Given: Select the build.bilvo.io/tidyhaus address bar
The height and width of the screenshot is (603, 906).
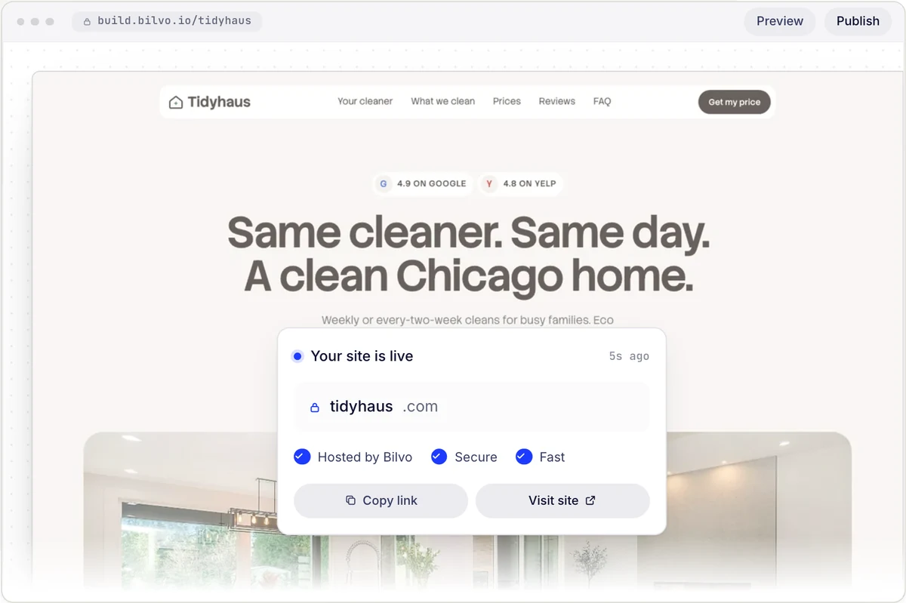Looking at the screenshot, I should [x=167, y=21].
